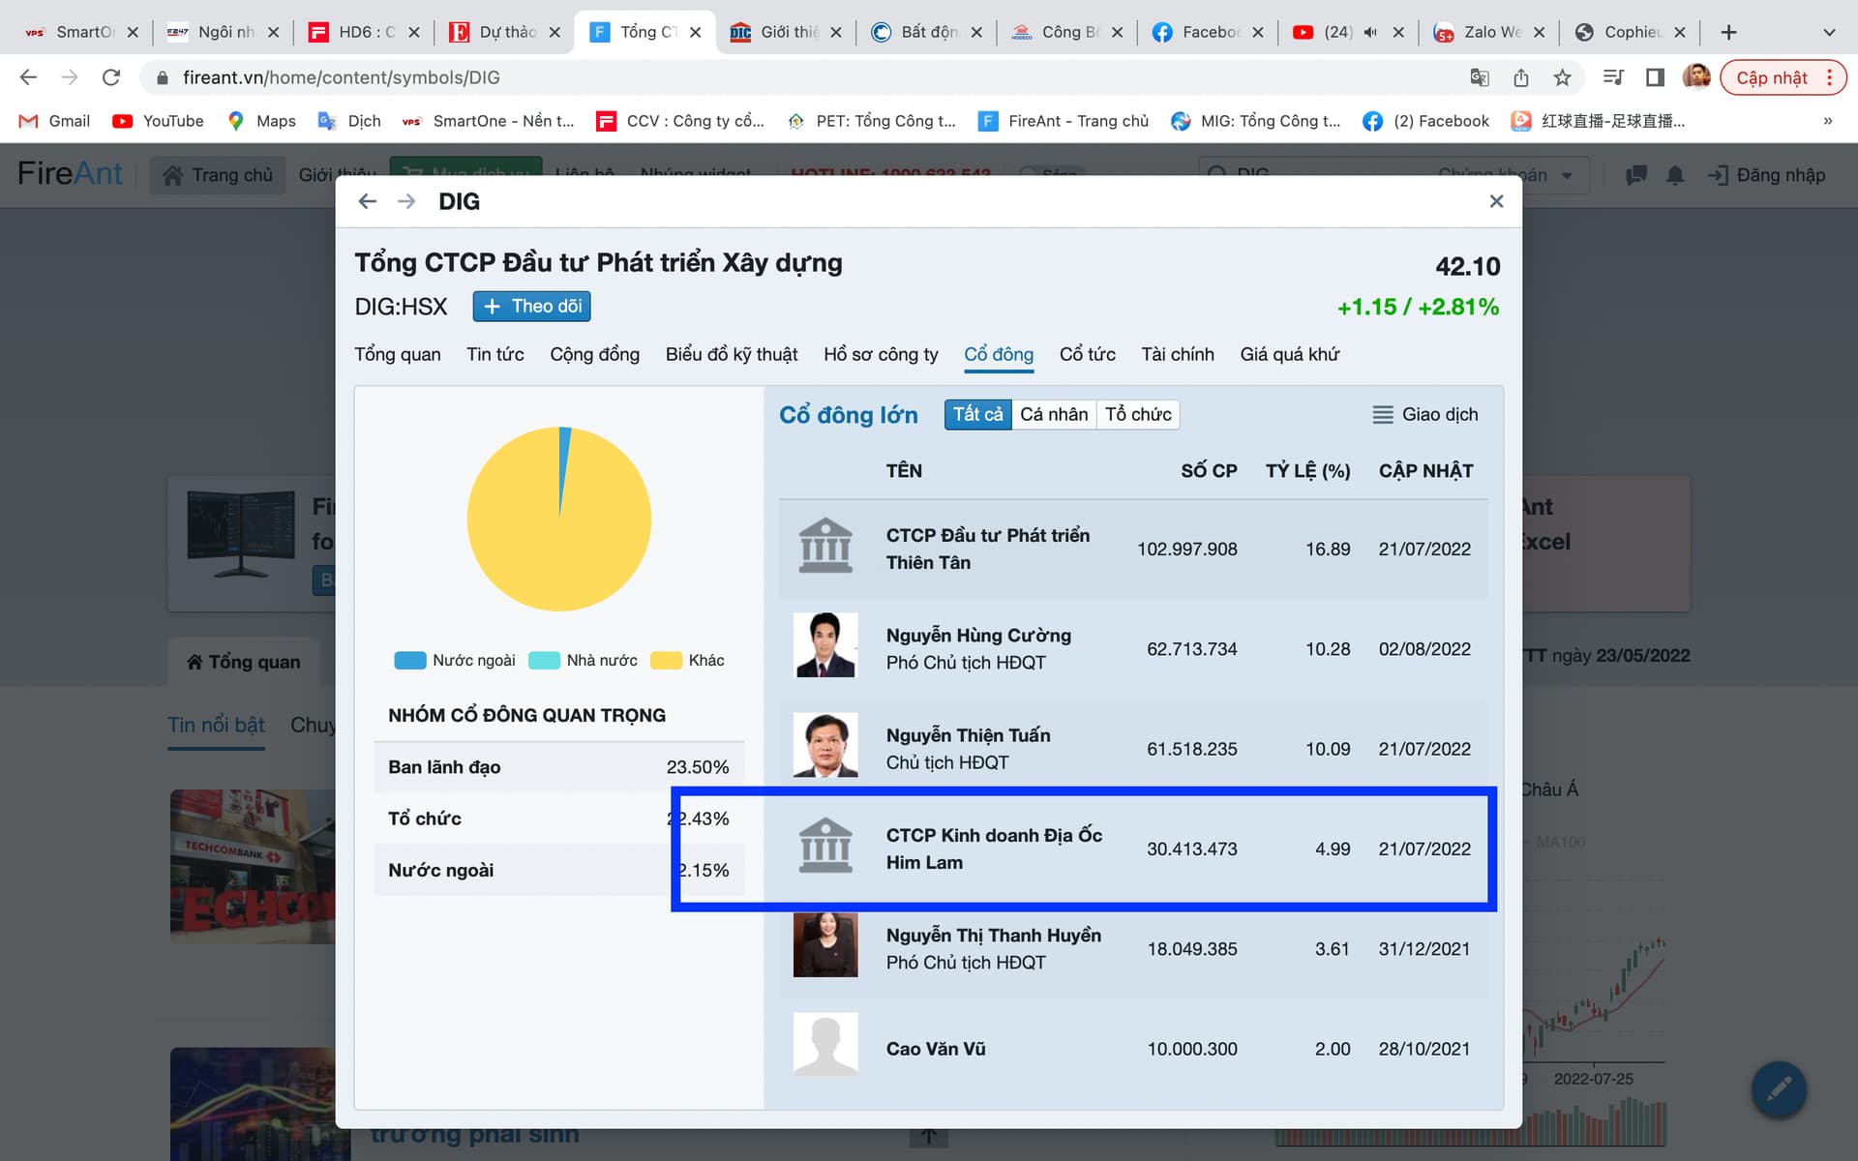Filter shareholders by Tổ chức
Image resolution: width=1858 pixels, height=1161 pixels.
pos(1138,414)
